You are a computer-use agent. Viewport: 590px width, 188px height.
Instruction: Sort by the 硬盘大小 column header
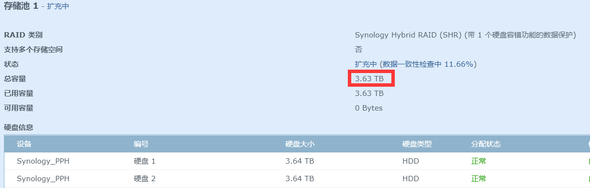[300, 144]
